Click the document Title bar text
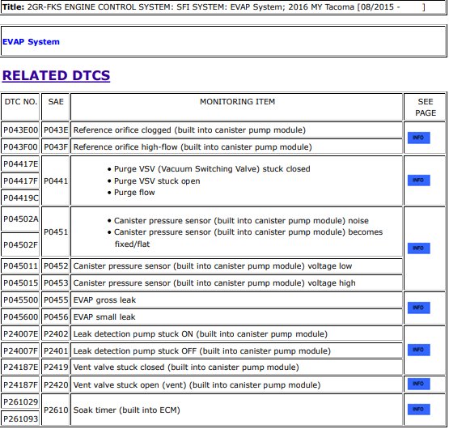449x429 pixels. 214,6
